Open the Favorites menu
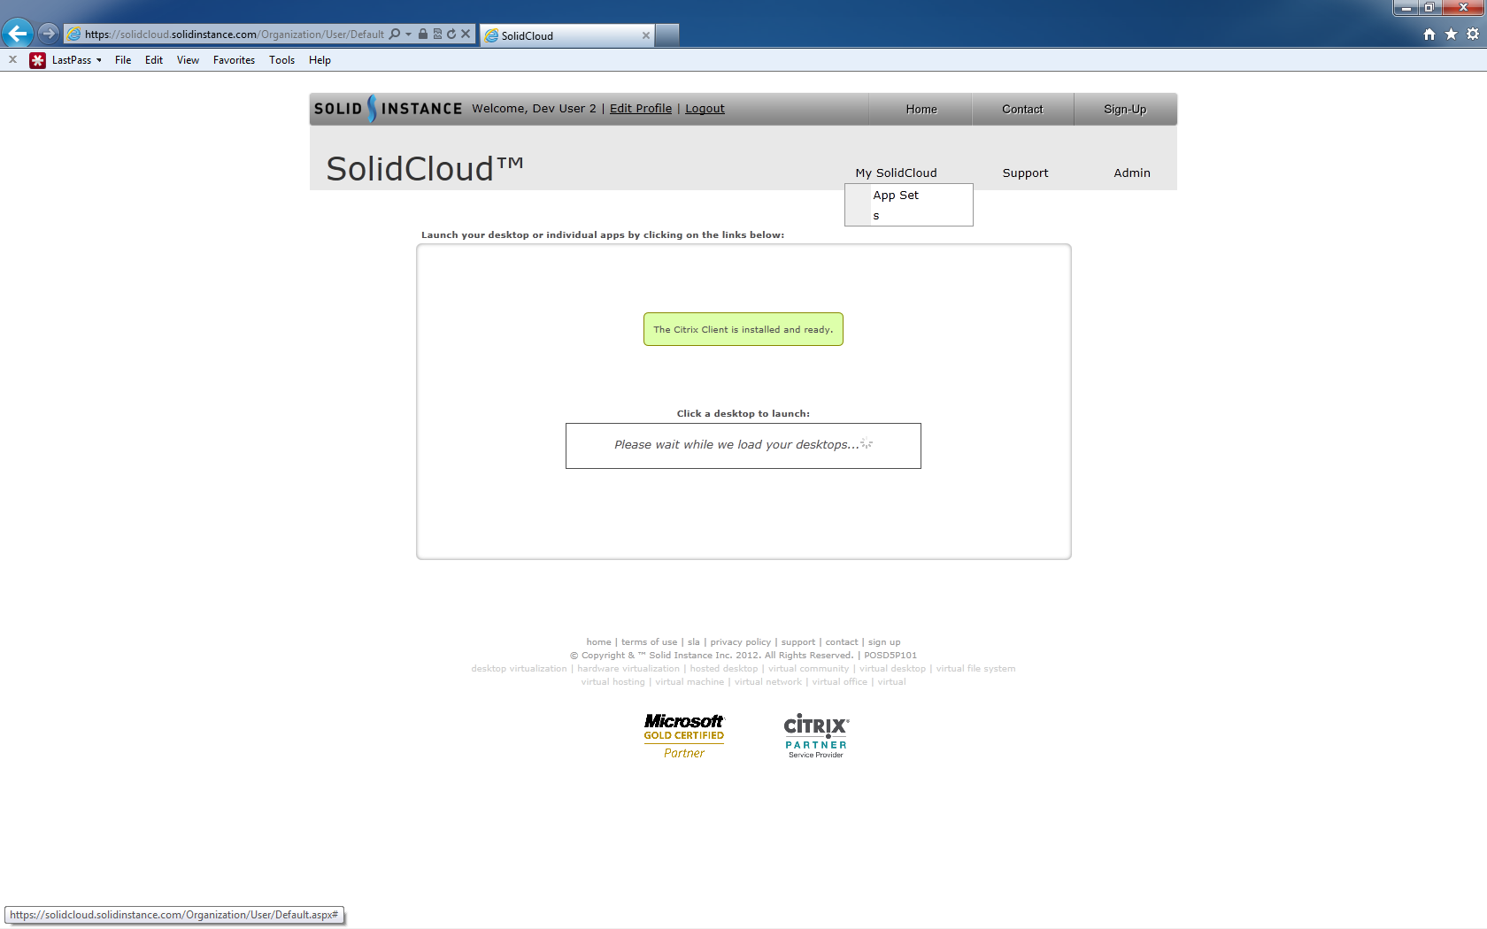1487x929 pixels. [x=234, y=60]
